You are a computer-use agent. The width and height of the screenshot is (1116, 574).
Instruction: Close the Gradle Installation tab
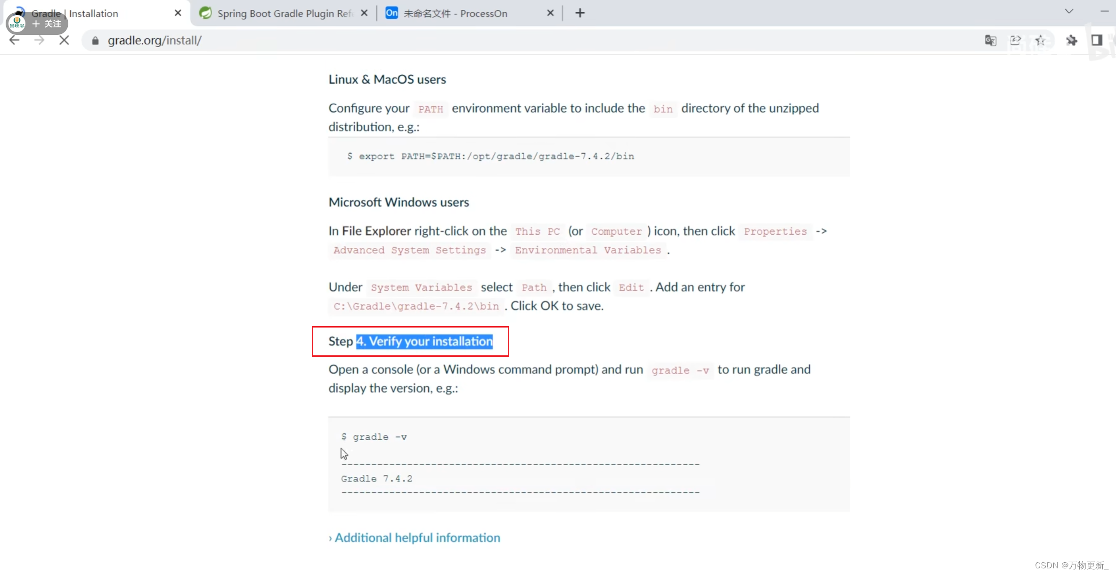[178, 13]
